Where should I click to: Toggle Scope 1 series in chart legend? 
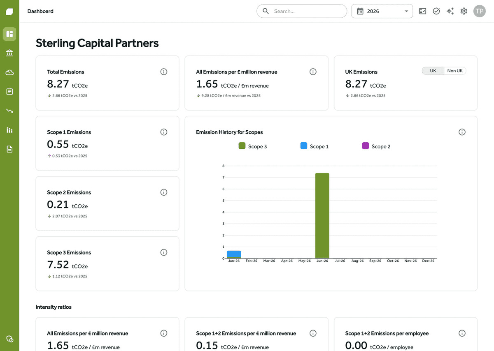click(315, 146)
